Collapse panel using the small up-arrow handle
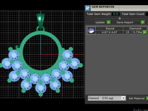This screenshot has height=111, width=148. pos(120,18)
